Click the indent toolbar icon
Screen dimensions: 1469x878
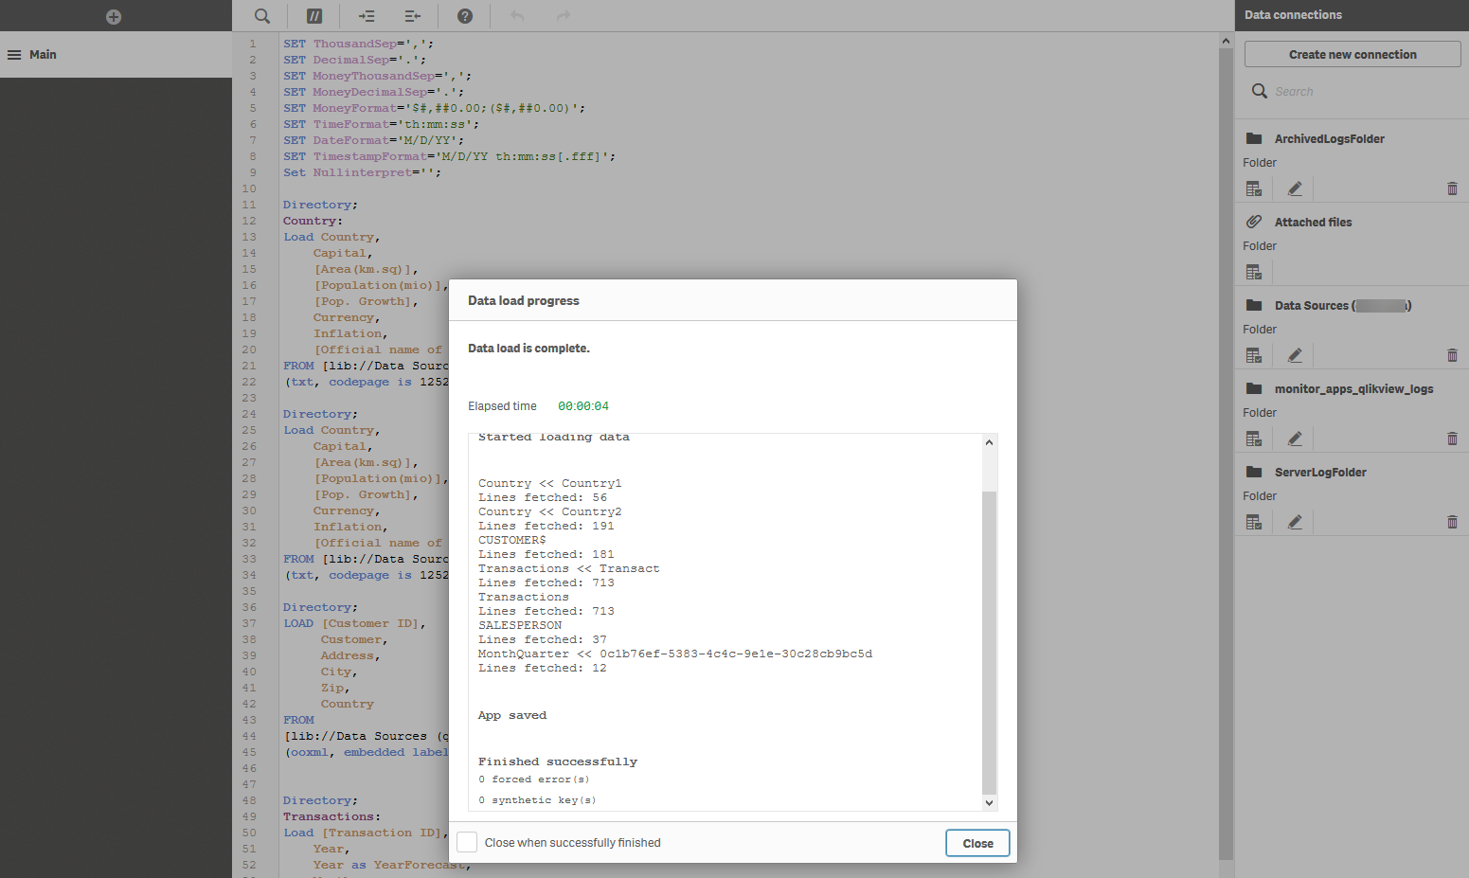coord(367,16)
